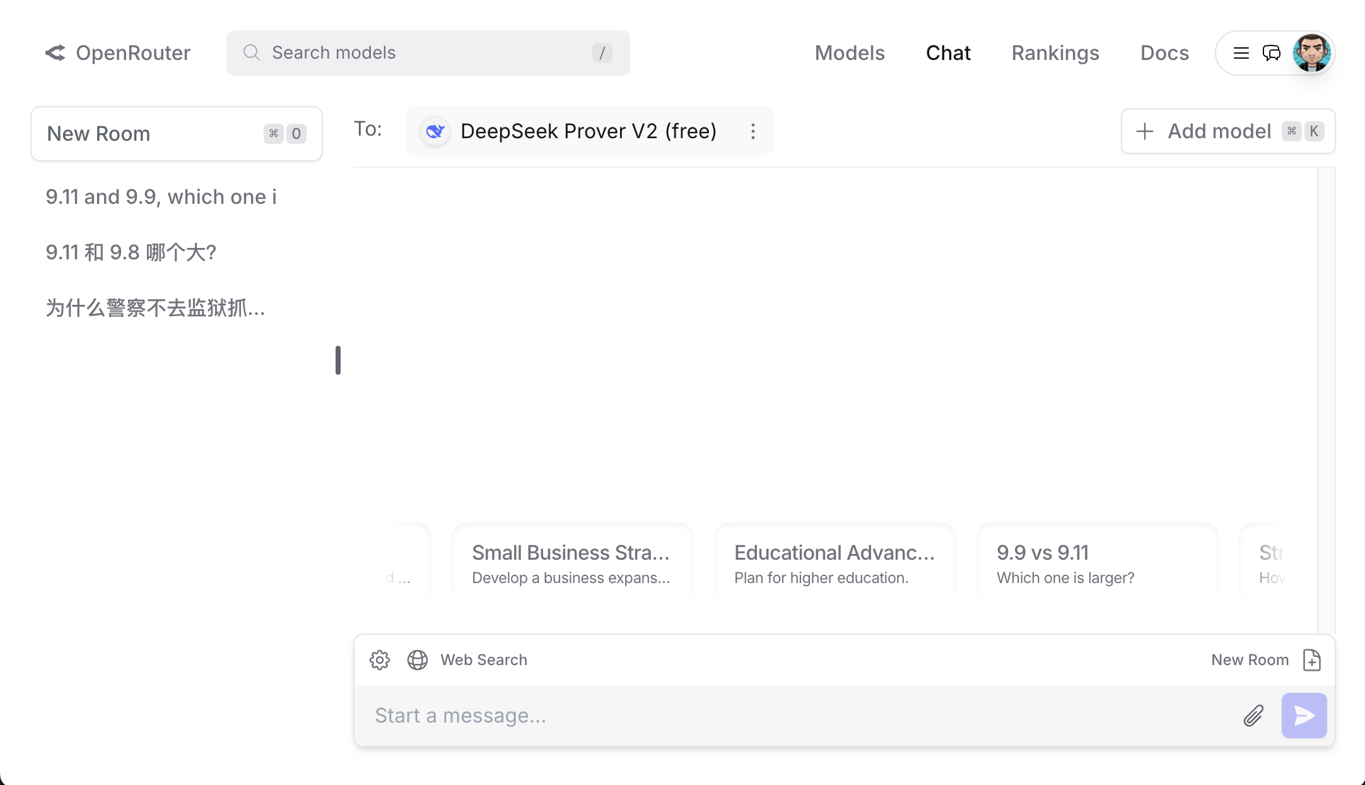Open DeepSeek Prover V2 three-dot options
The width and height of the screenshot is (1365, 785).
[x=753, y=131]
